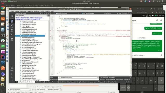Tap the microphone icon in the message field

pyautogui.click(x=161, y=55)
